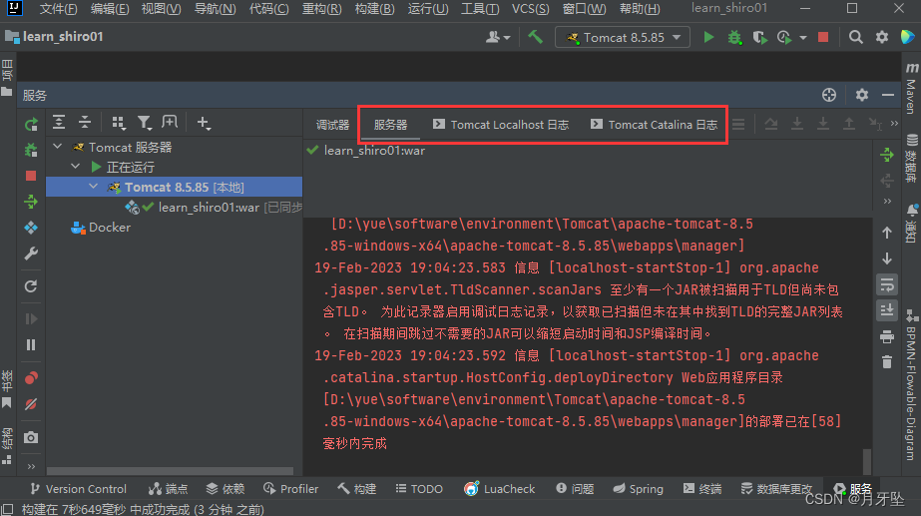Build project with the hammer icon

pos(535,37)
